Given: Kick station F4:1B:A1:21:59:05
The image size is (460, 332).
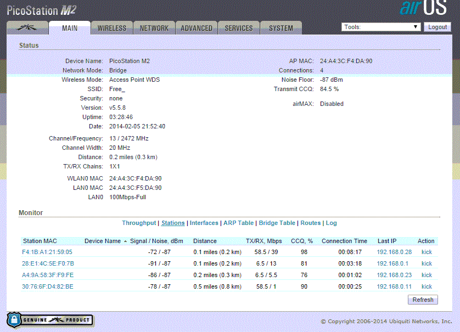Looking at the screenshot, I should [x=427, y=252].
